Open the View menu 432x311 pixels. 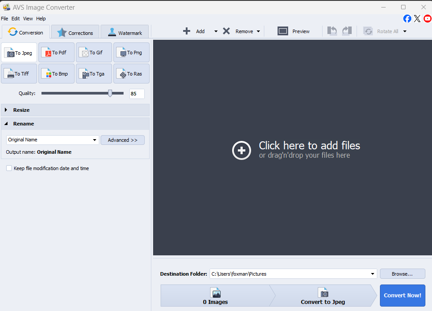coord(28,19)
